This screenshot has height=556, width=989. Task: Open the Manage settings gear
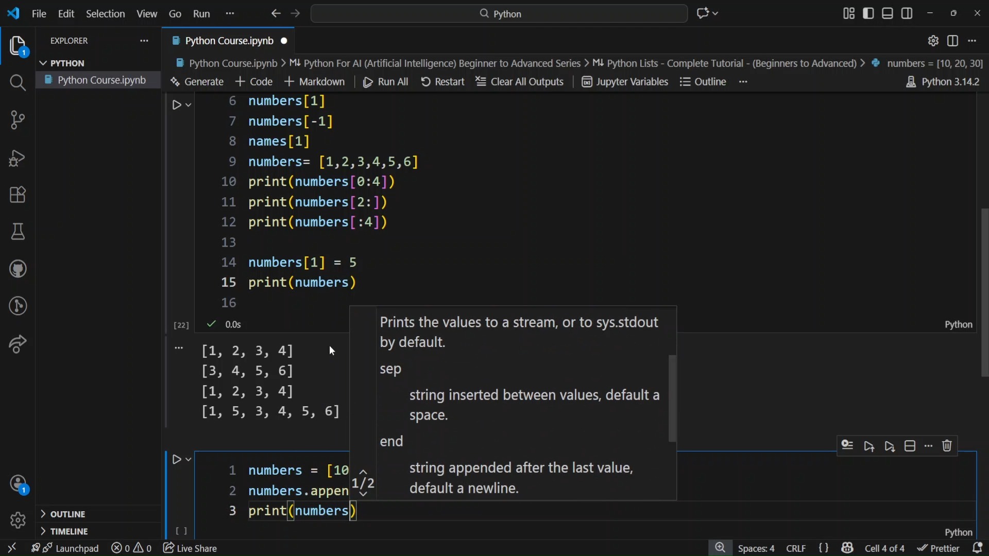pos(18,520)
